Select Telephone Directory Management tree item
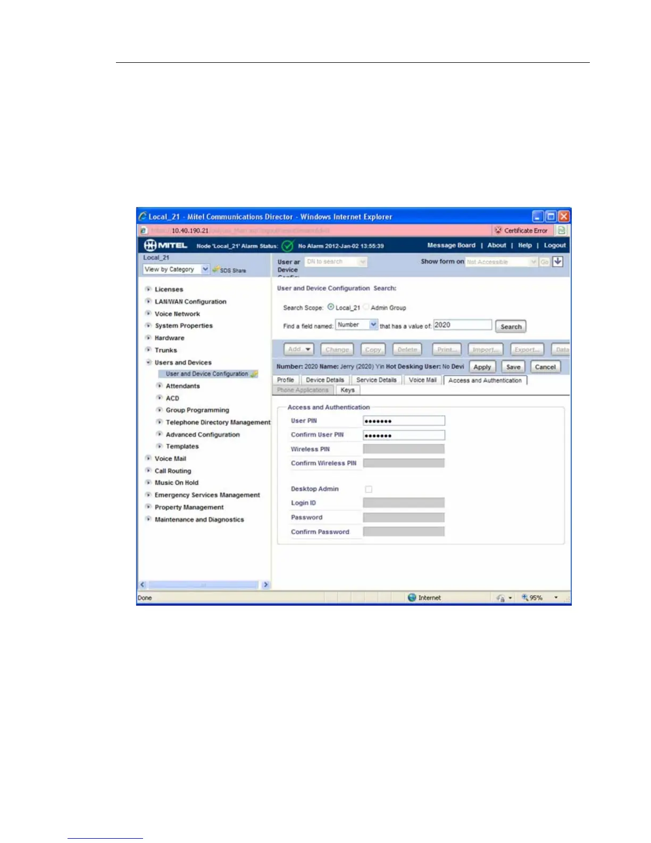The height and width of the screenshot is (843, 651). (218, 422)
